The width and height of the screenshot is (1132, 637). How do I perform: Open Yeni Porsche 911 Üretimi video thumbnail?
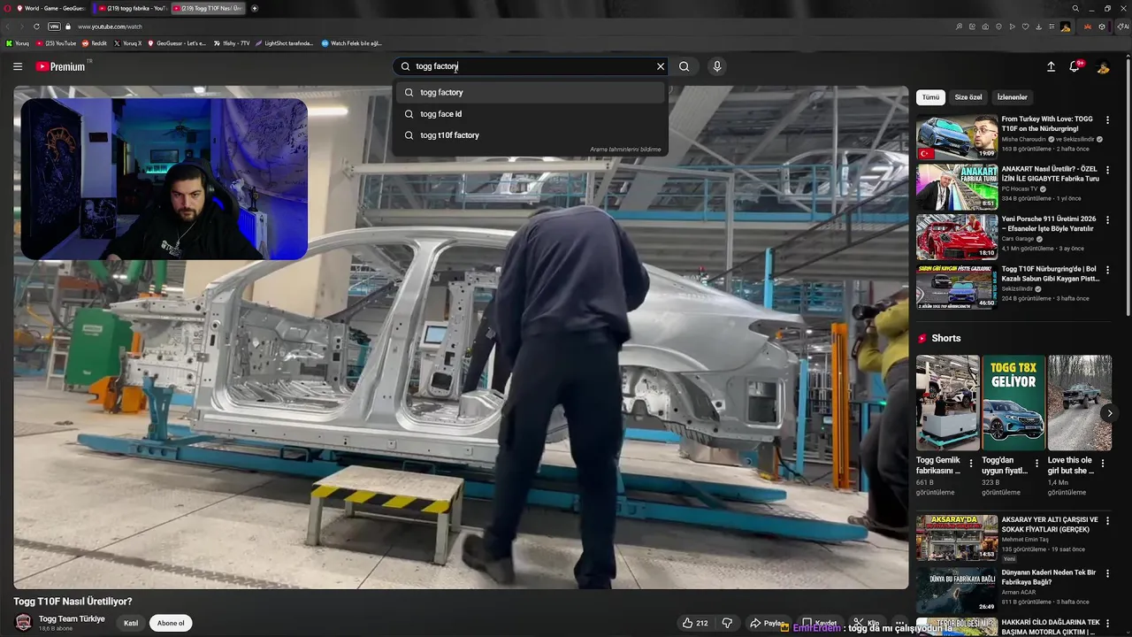(957, 236)
